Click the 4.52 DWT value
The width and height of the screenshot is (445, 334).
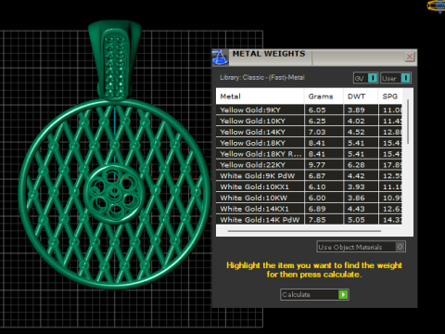pos(356,132)
